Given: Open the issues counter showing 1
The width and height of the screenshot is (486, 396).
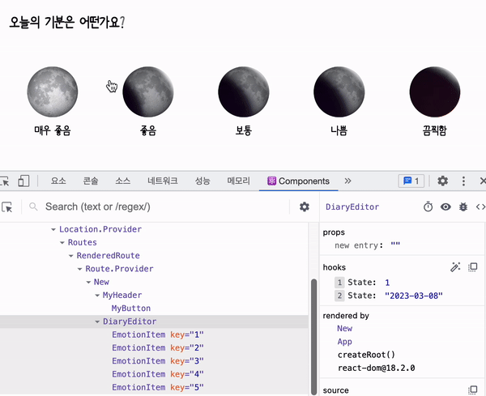Looking at the screenshot, I should click(x=411, y=181).
